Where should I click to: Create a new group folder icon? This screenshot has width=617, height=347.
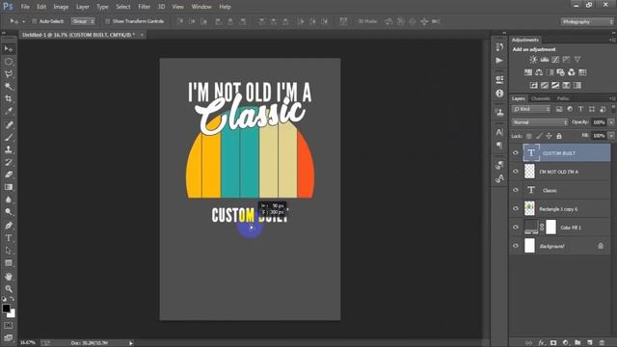coord(577,343)
